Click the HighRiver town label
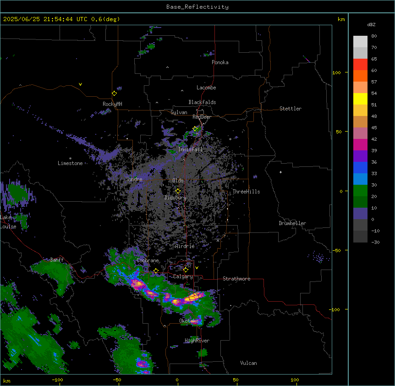This screenshot has width=395, height=386. (x=197, y=341)
